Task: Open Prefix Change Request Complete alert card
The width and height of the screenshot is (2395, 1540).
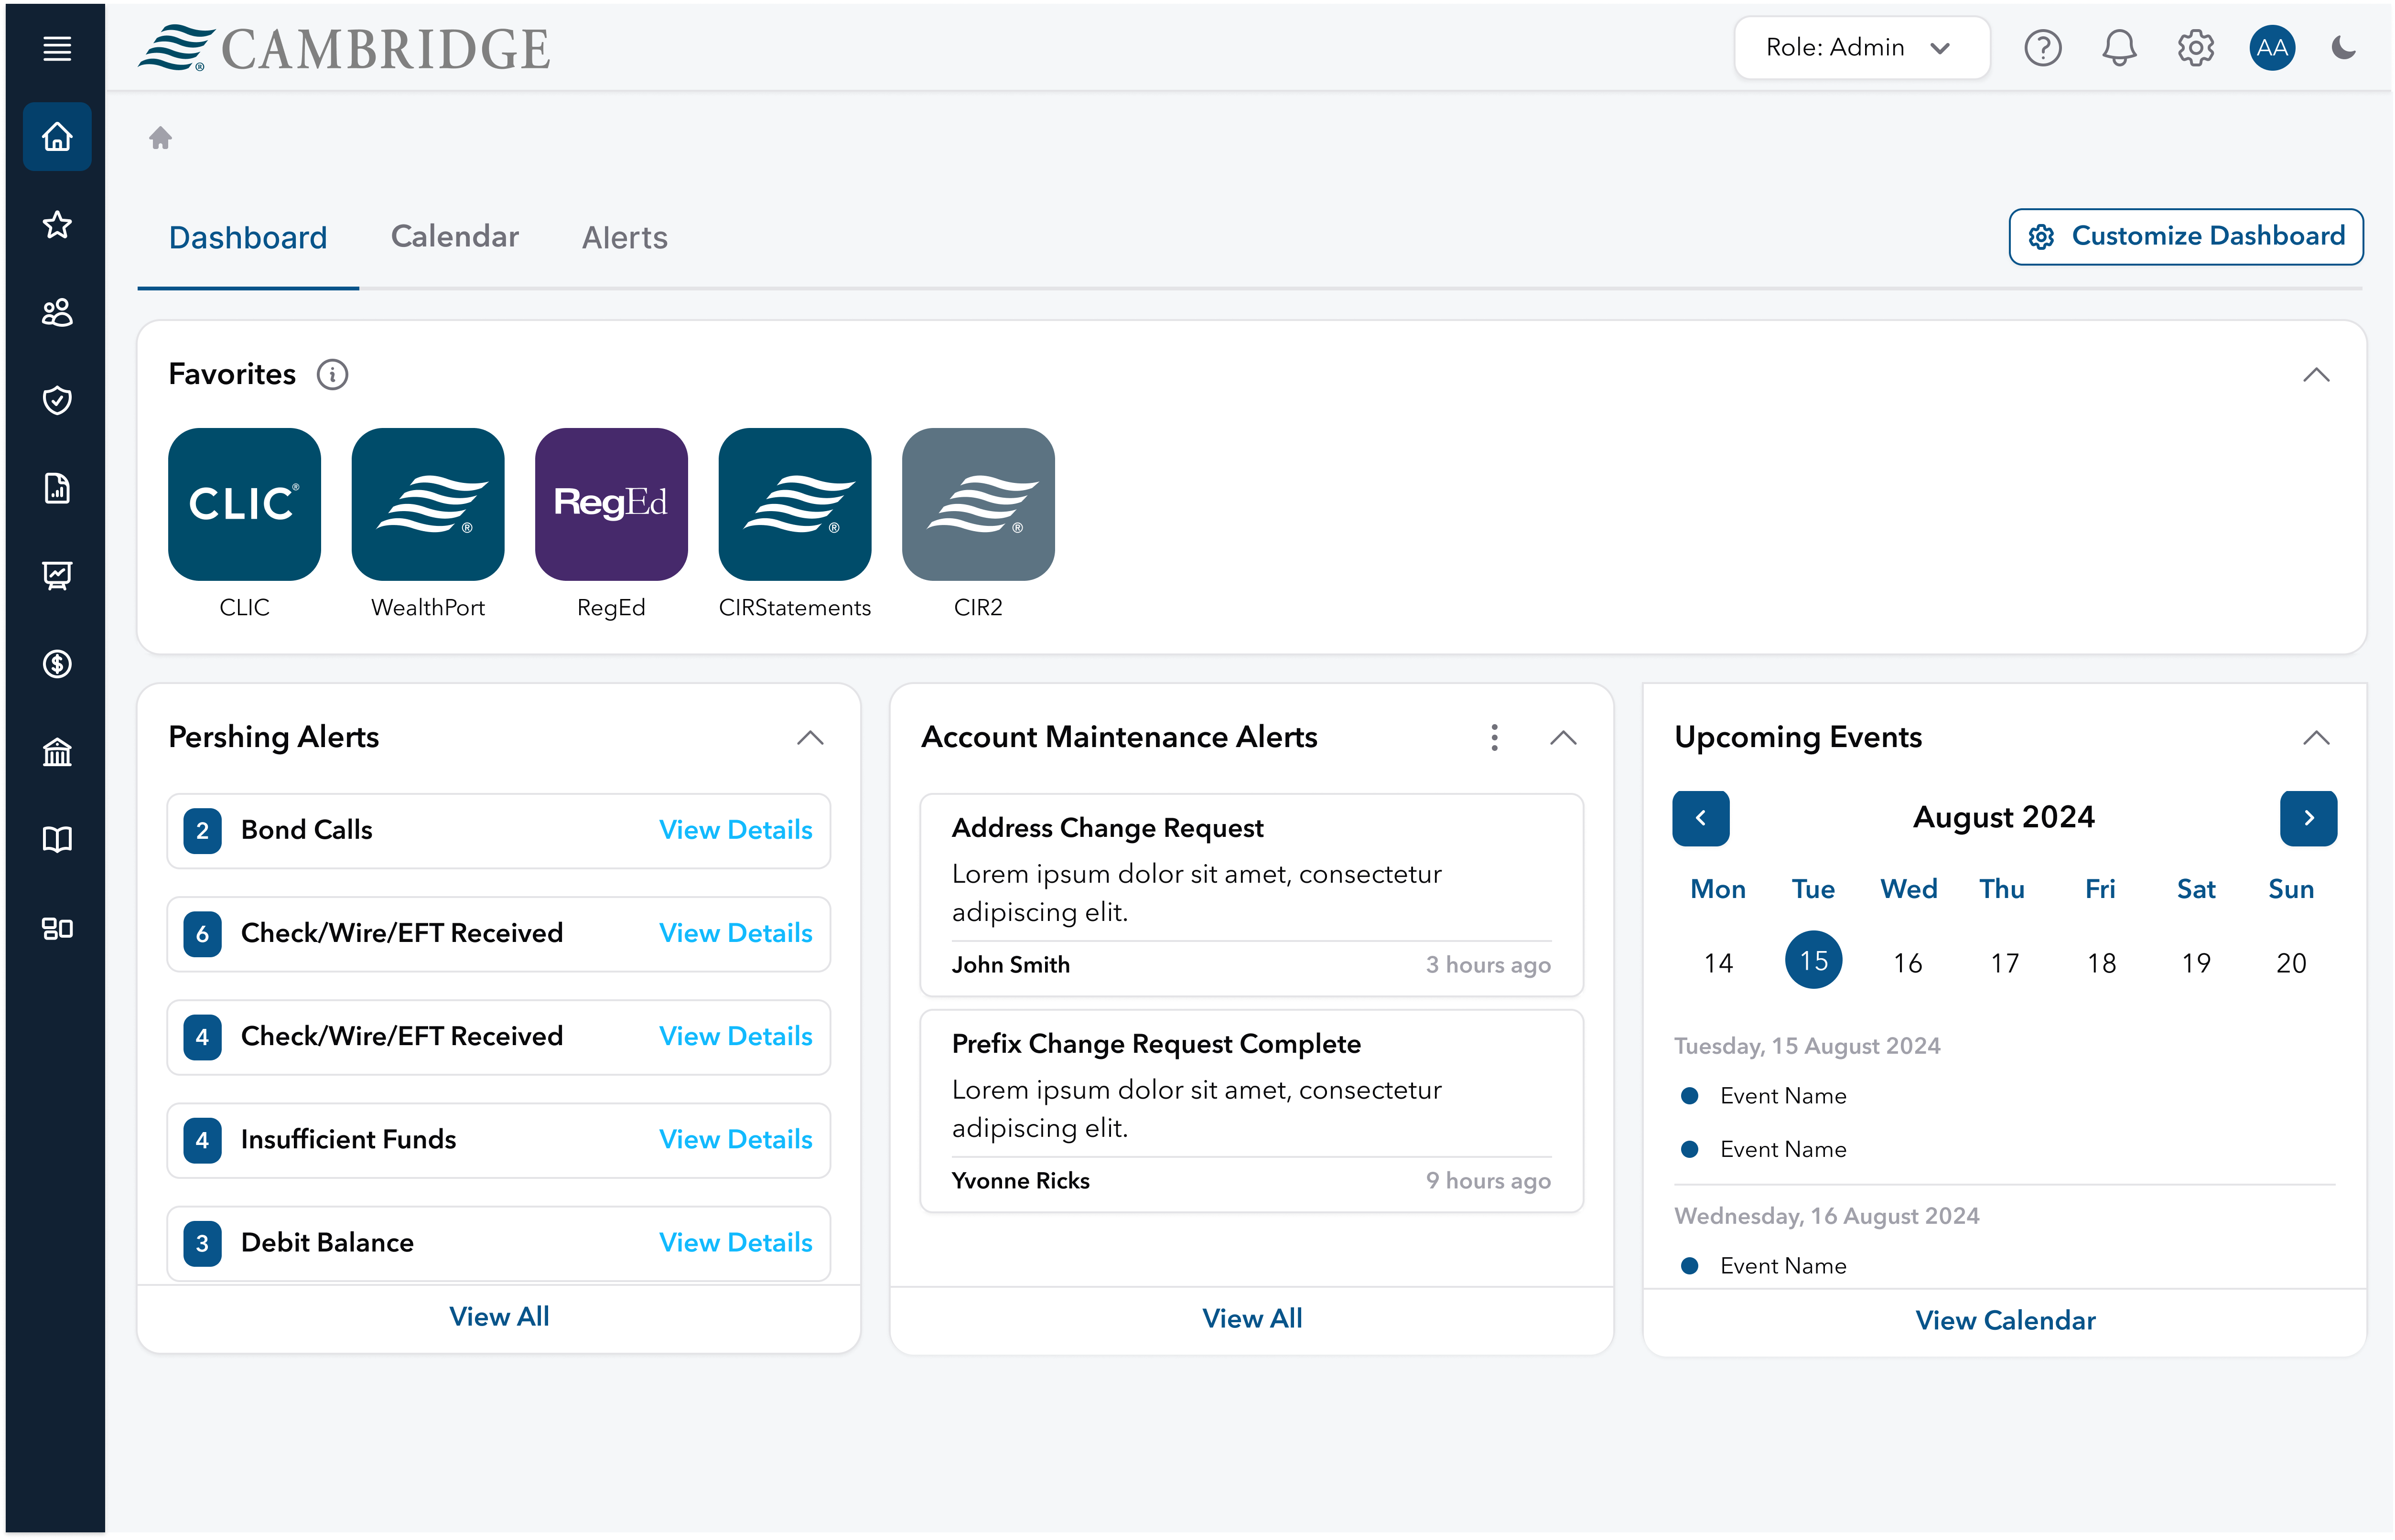Action: (x=1251, y=1111)
